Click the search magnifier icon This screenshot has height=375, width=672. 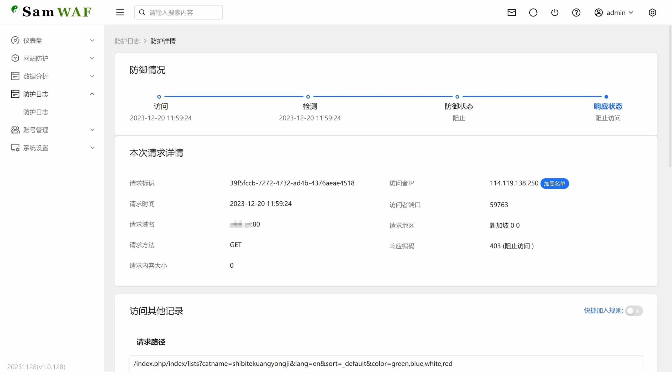point(142,12)
